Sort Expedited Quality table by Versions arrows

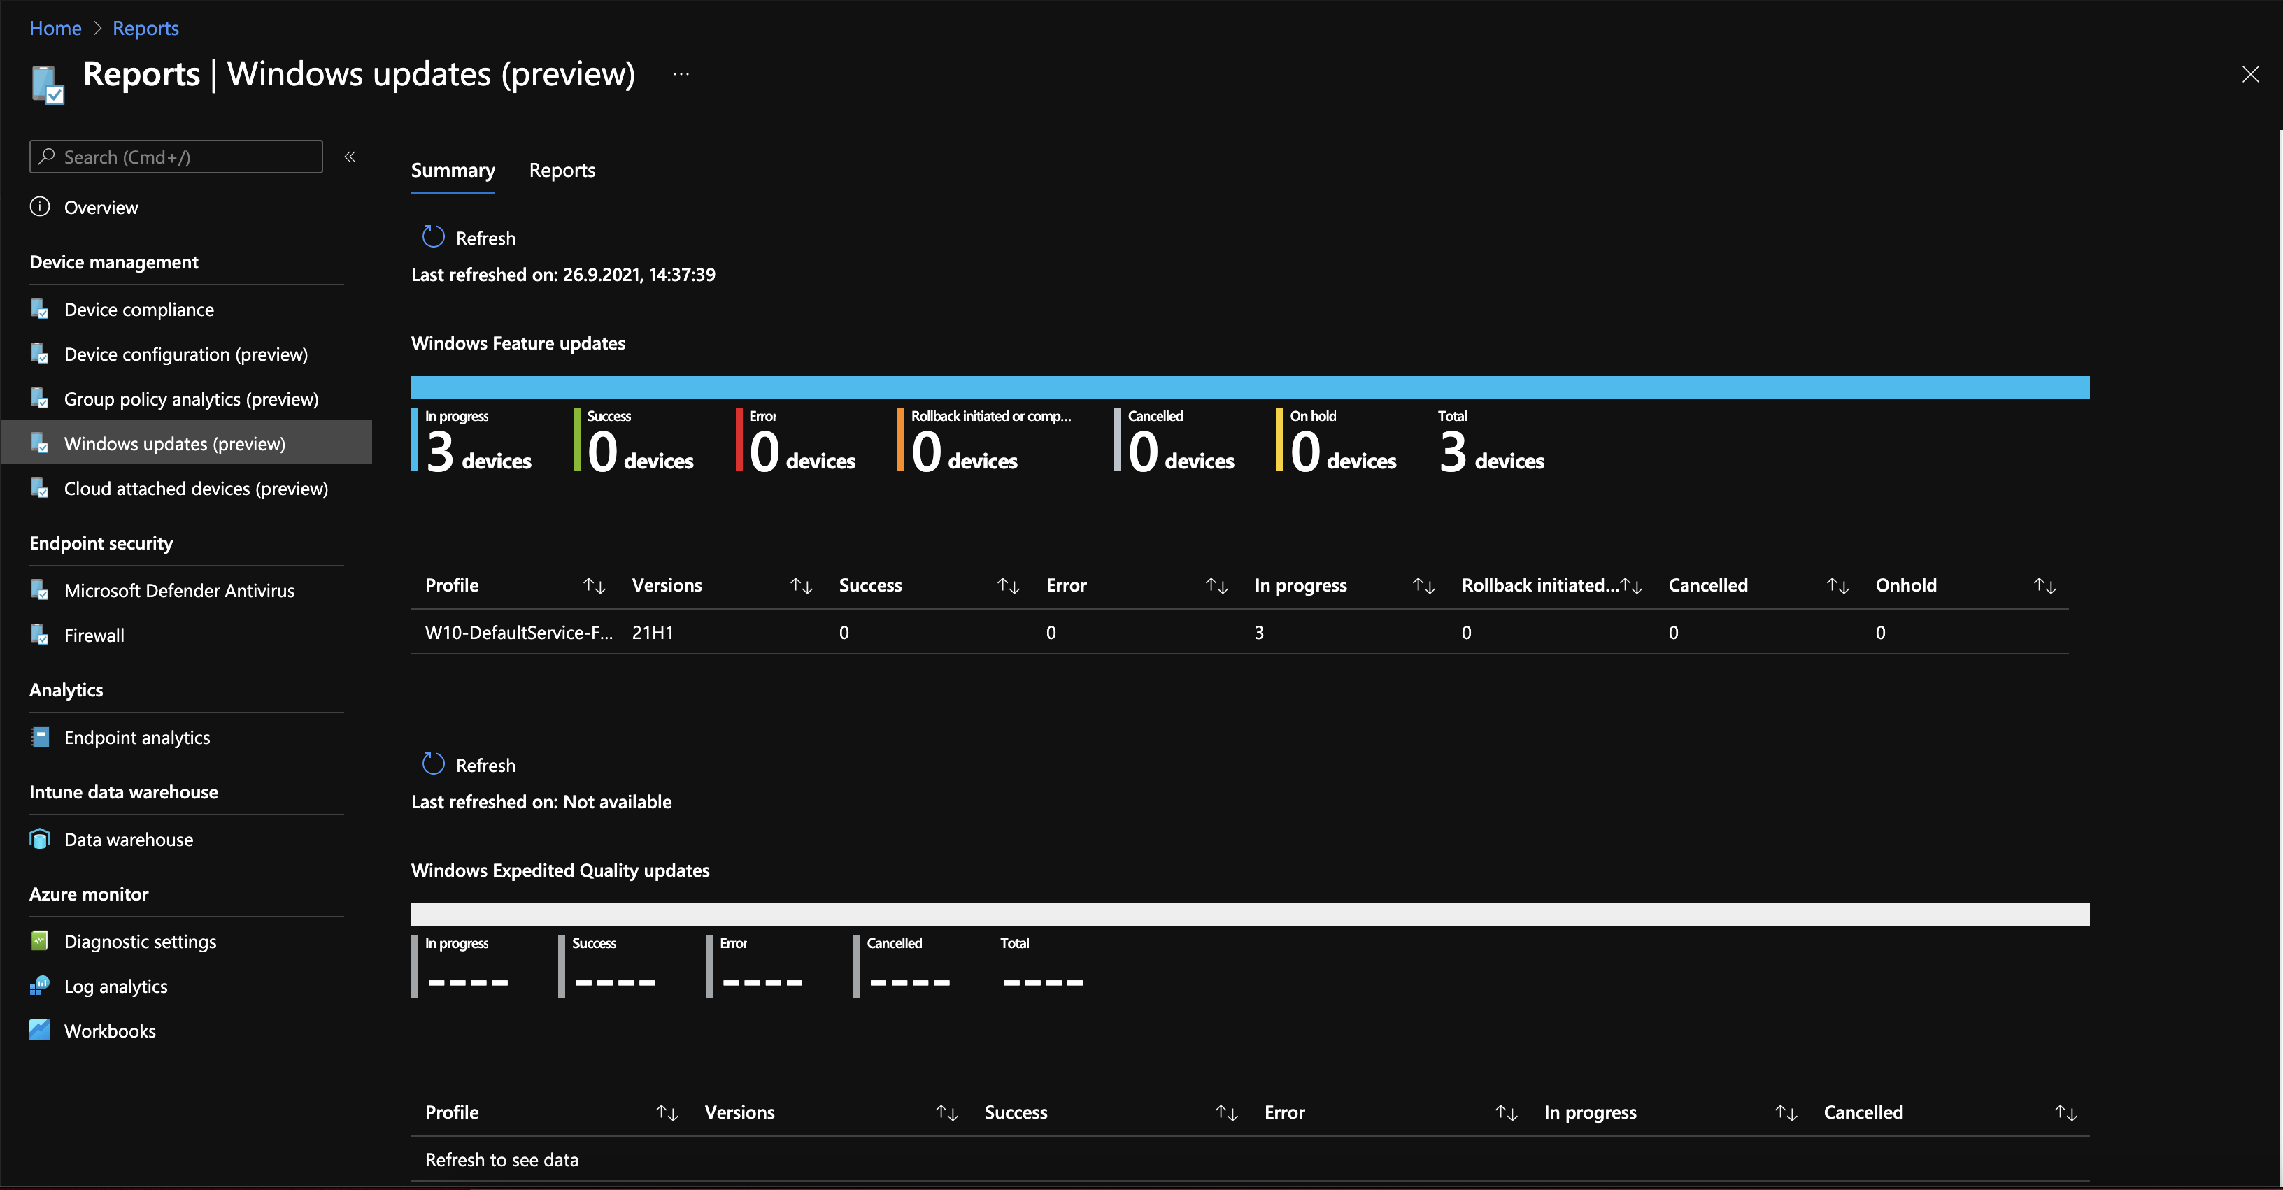coord(948,1113)
